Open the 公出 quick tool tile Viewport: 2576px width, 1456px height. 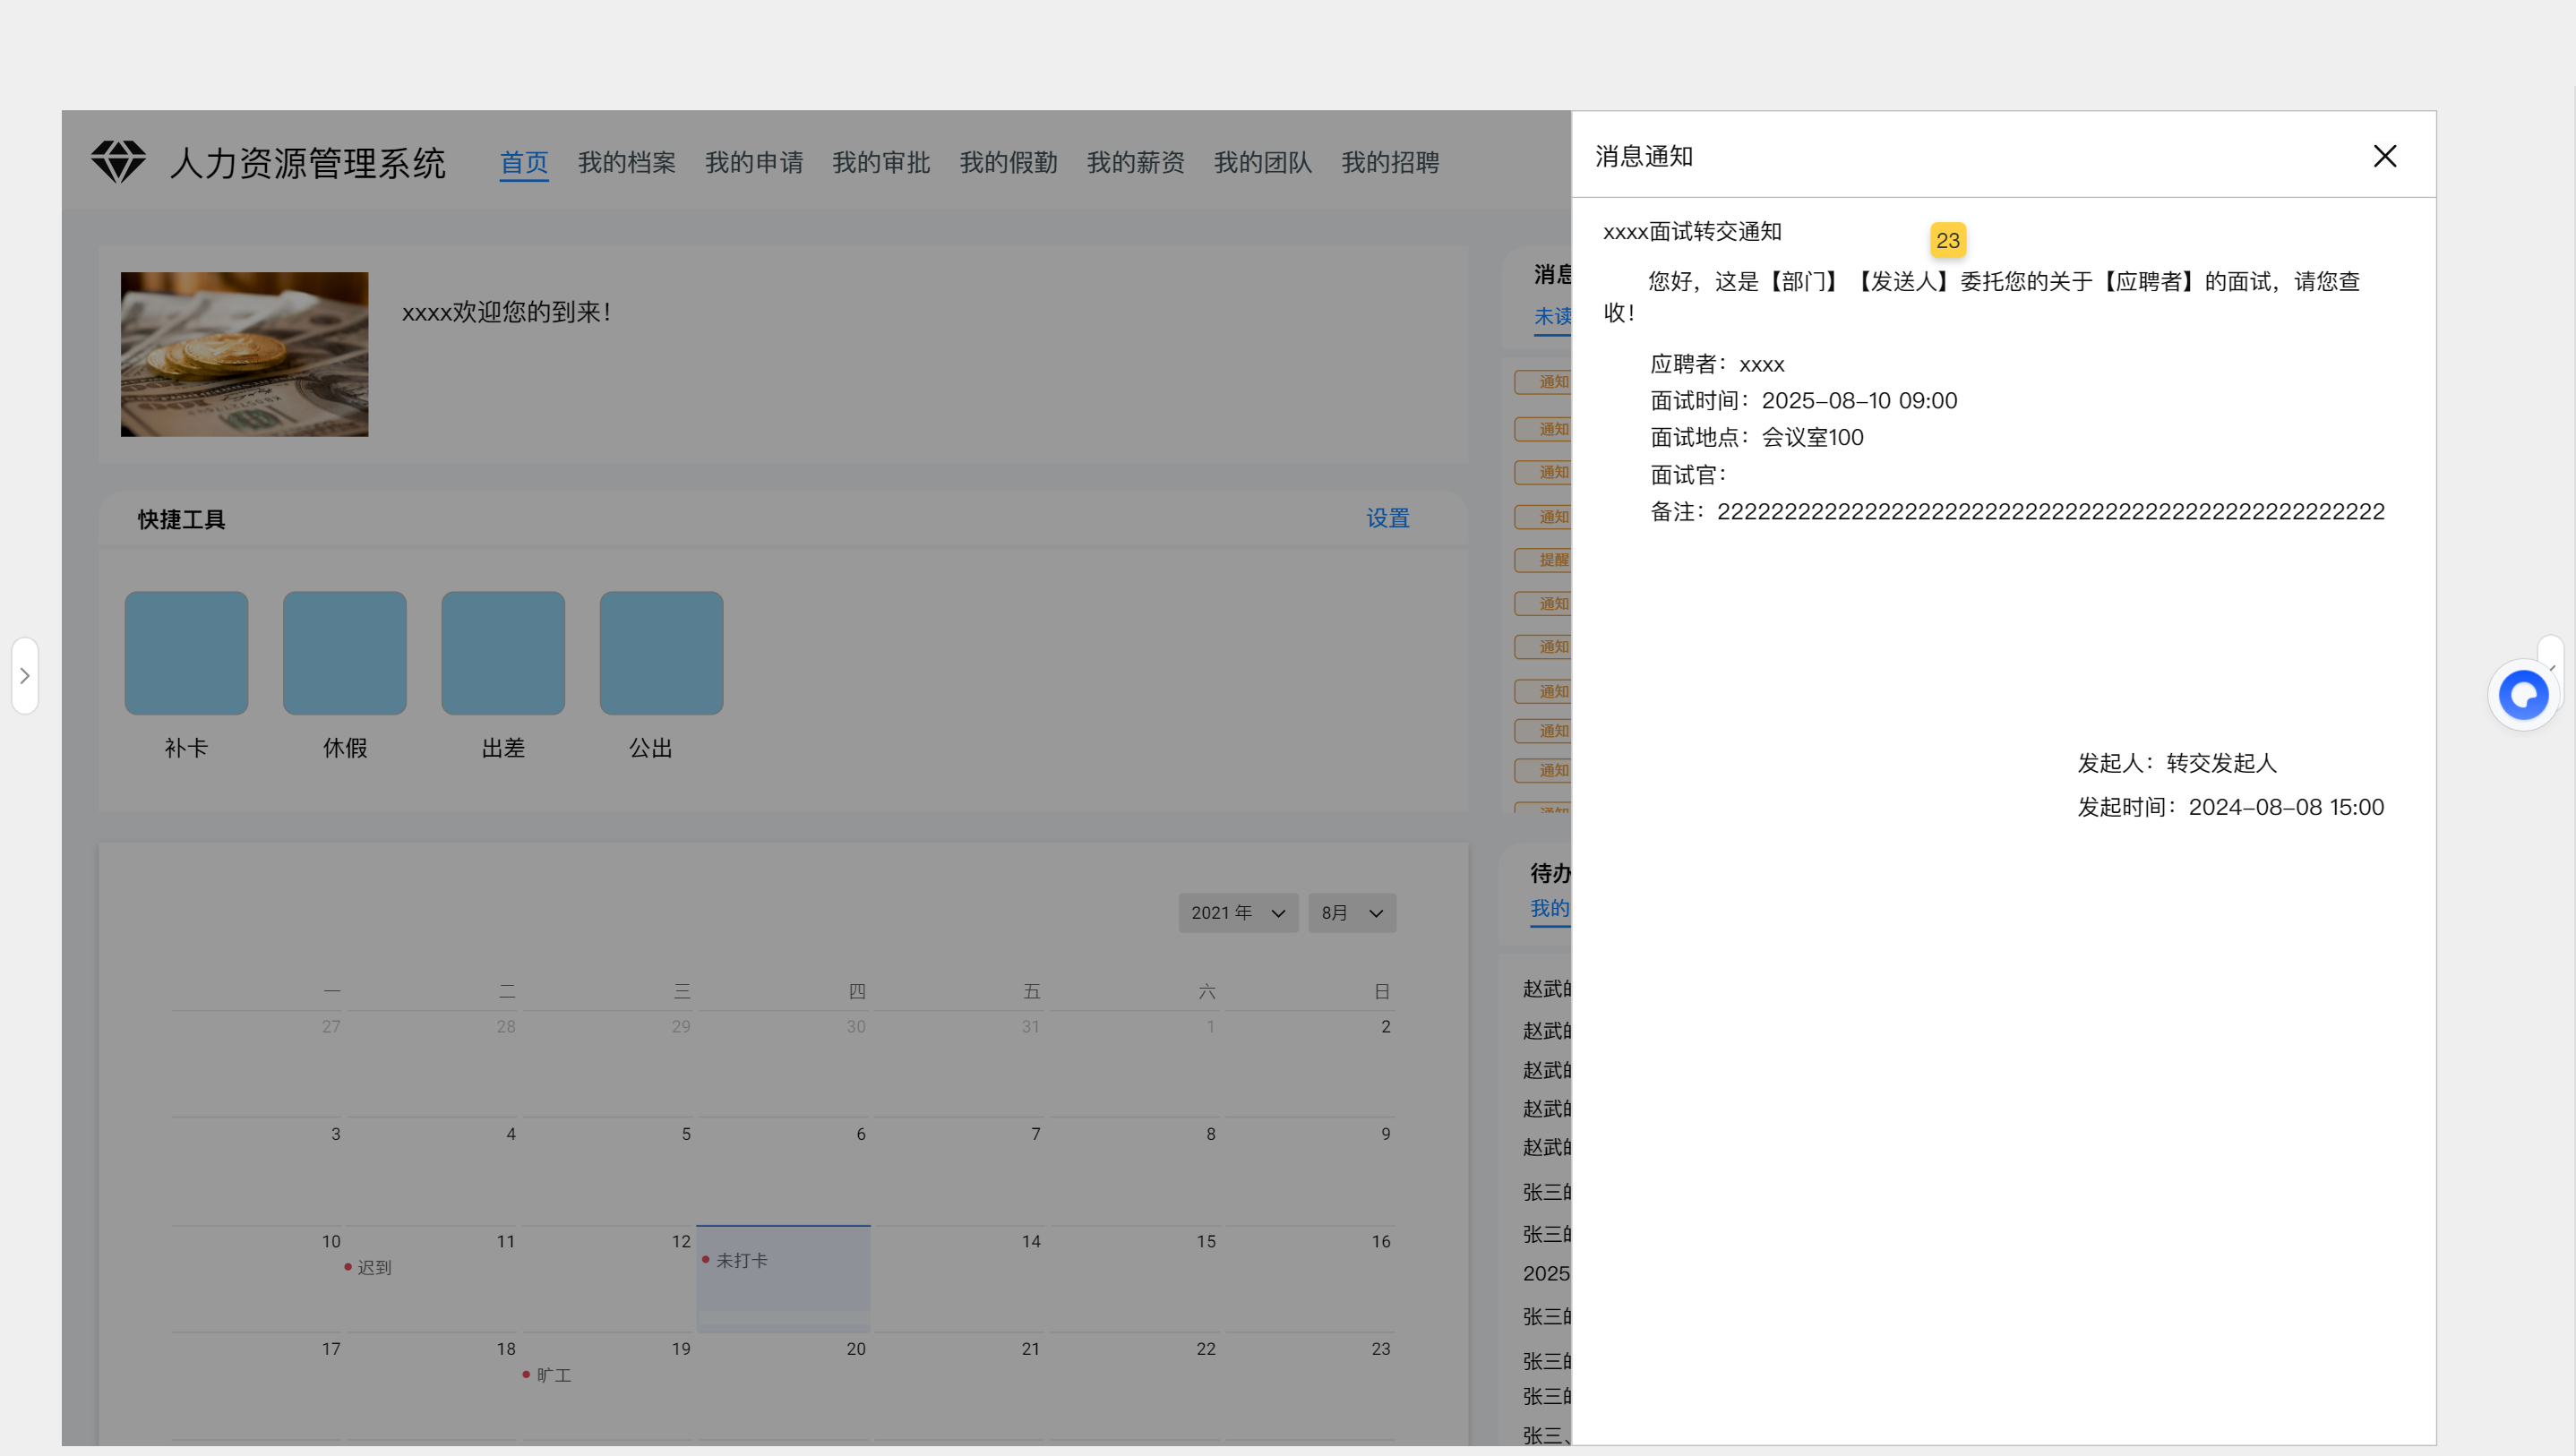point(661,653)
